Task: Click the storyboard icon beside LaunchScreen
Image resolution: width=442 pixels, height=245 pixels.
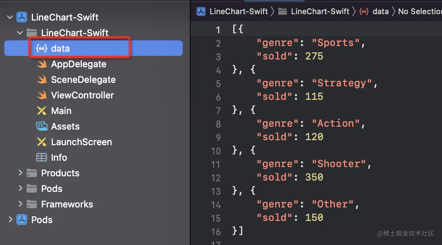Action: pos(42,142)
